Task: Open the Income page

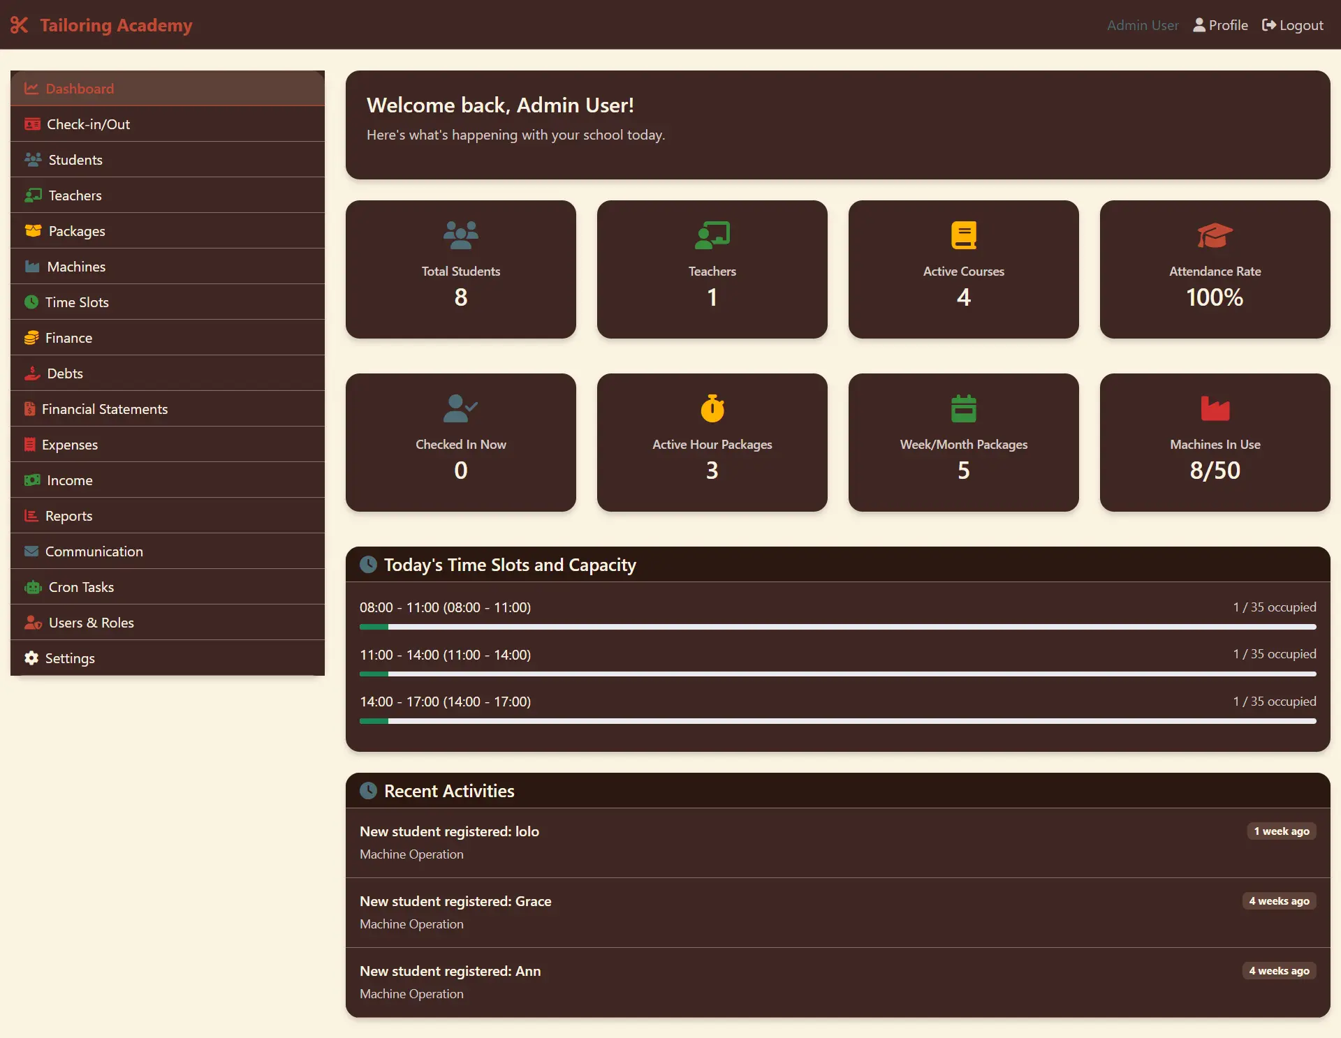Action: 168,480
